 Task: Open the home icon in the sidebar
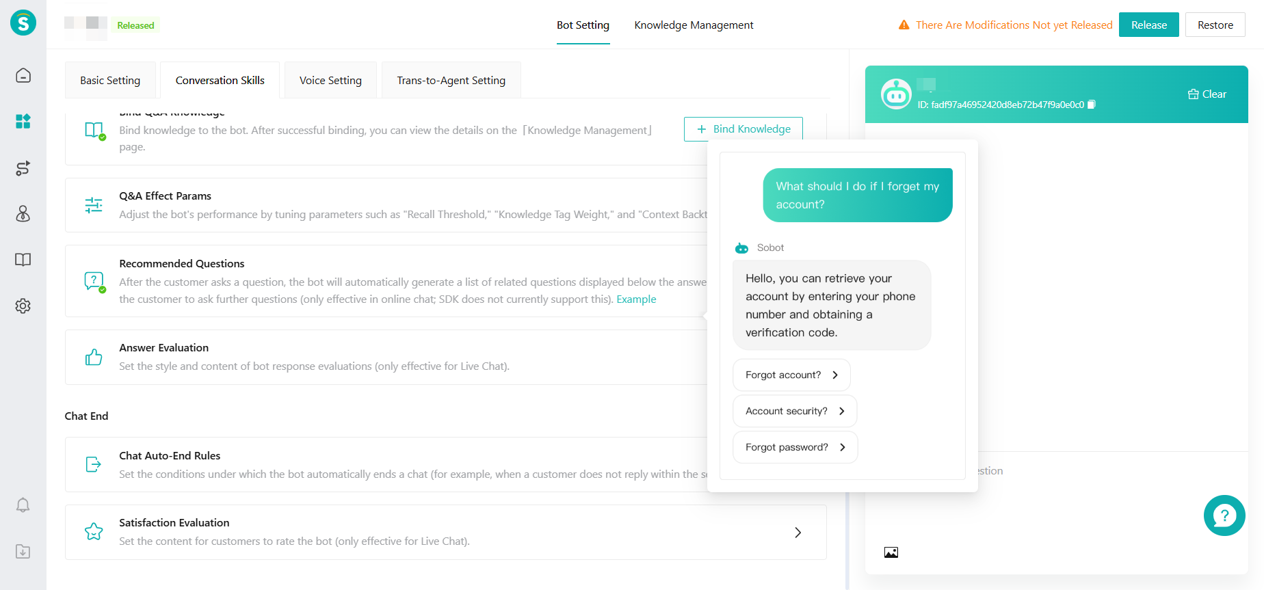[23, 75]
